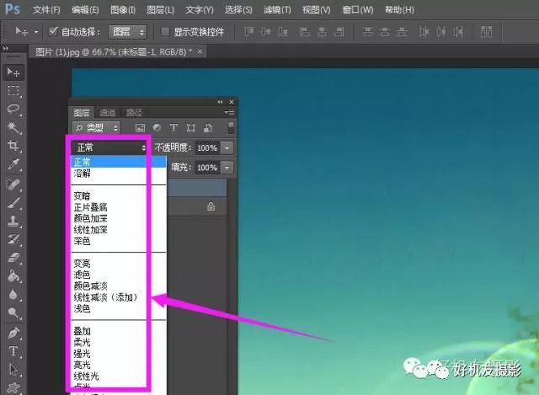Select the Path Selection tool
This screenshot has width=539, height=395.
pyautogui.click(x=13, y=370)
